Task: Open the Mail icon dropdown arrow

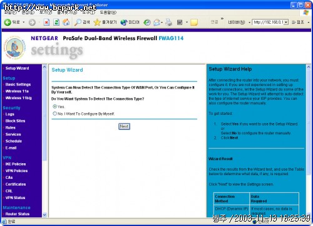Action: (162, 23)
